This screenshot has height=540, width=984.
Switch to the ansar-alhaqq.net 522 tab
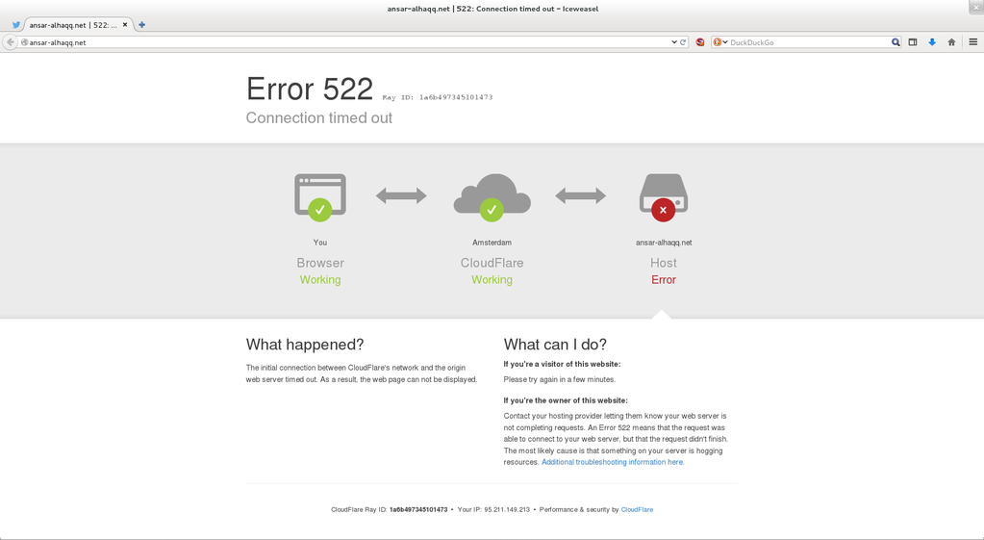tap(72, 25)
